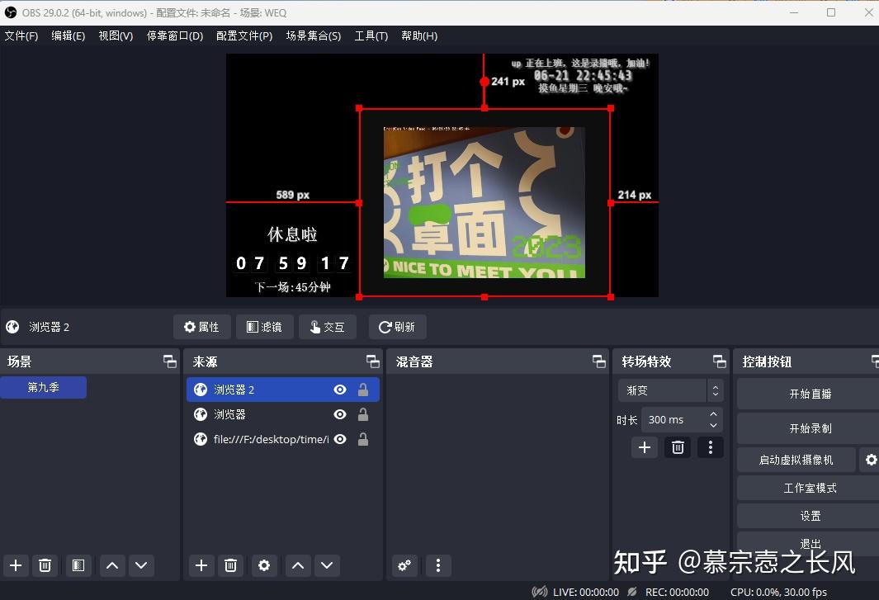Open 视图(V) menu
This screenshot has width=879, height=600.
pos(116,35)
